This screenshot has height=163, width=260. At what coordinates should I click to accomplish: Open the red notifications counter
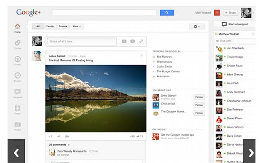click(x=217, y=13)
